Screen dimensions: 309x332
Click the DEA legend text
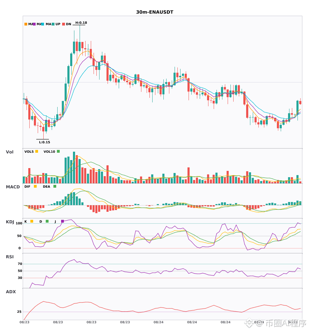pyautogui.click(x=46, y=187)
